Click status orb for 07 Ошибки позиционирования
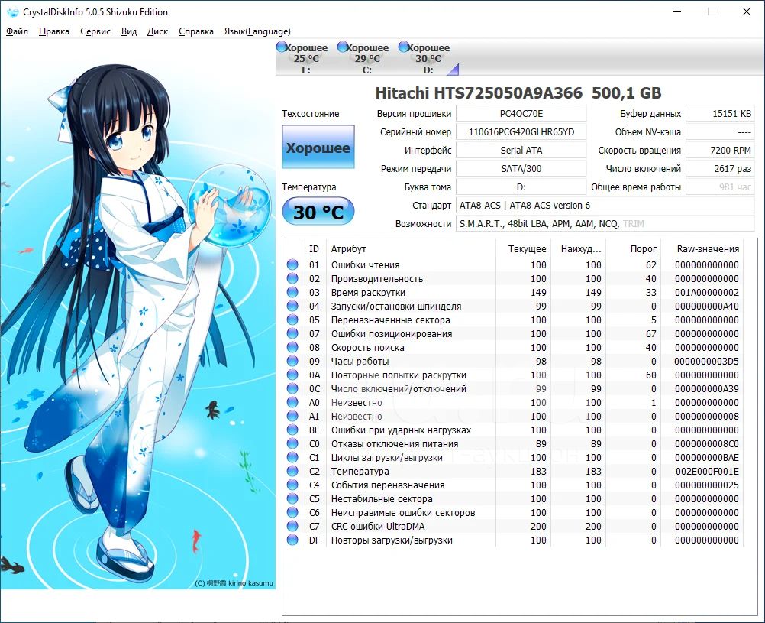The height and width of the screenshot is (623, 765). 292,333
